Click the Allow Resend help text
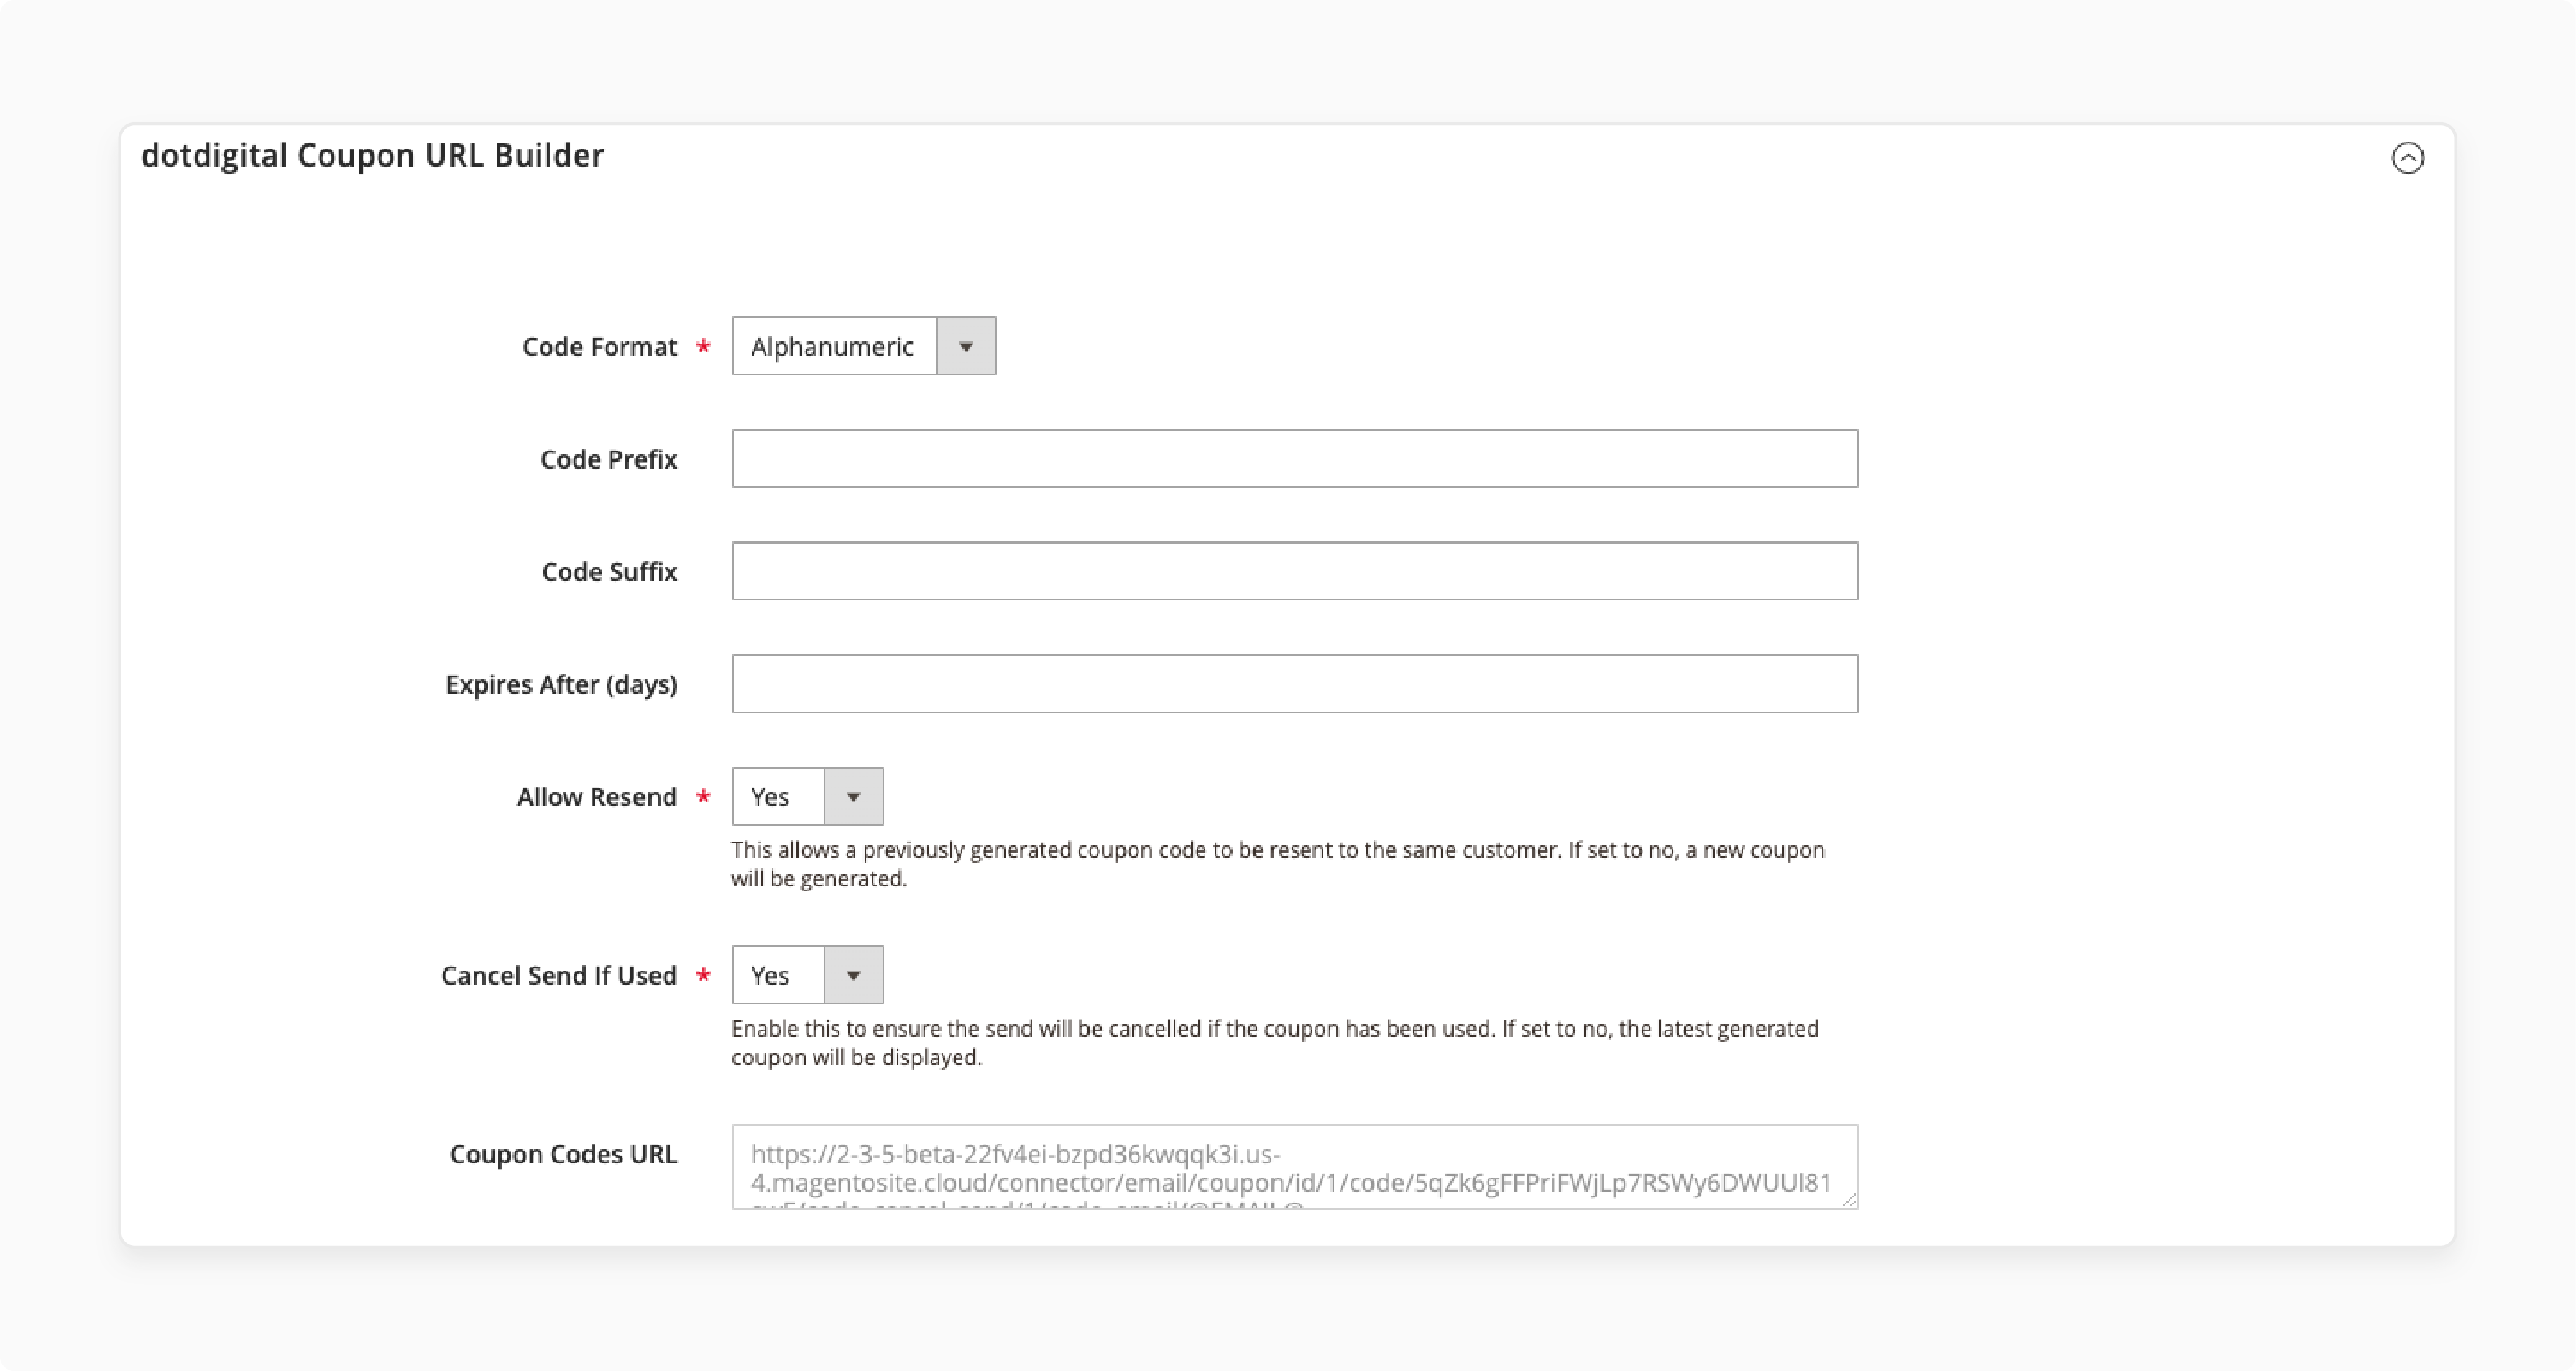Viewport: 2576px width, 1371px height. (x=1278, y=864)
